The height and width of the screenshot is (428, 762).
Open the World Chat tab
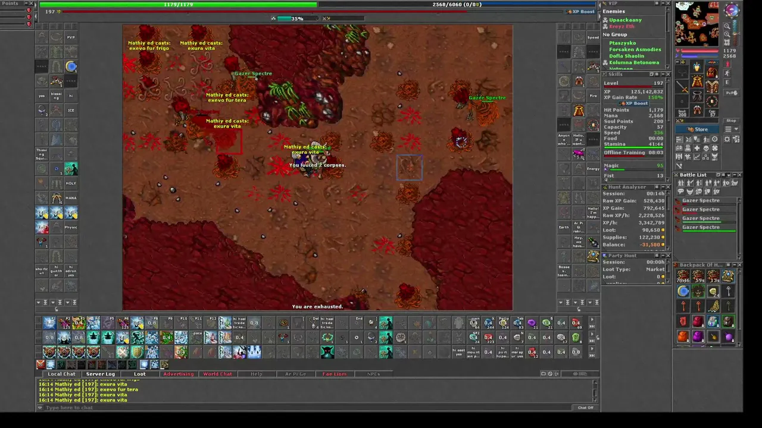(x=218, y=374)
